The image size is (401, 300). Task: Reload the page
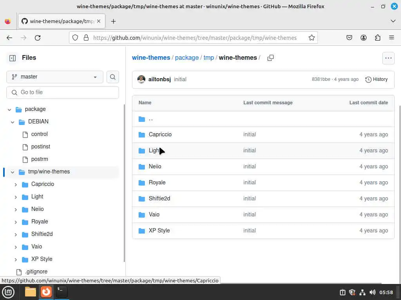coord(38,38)
